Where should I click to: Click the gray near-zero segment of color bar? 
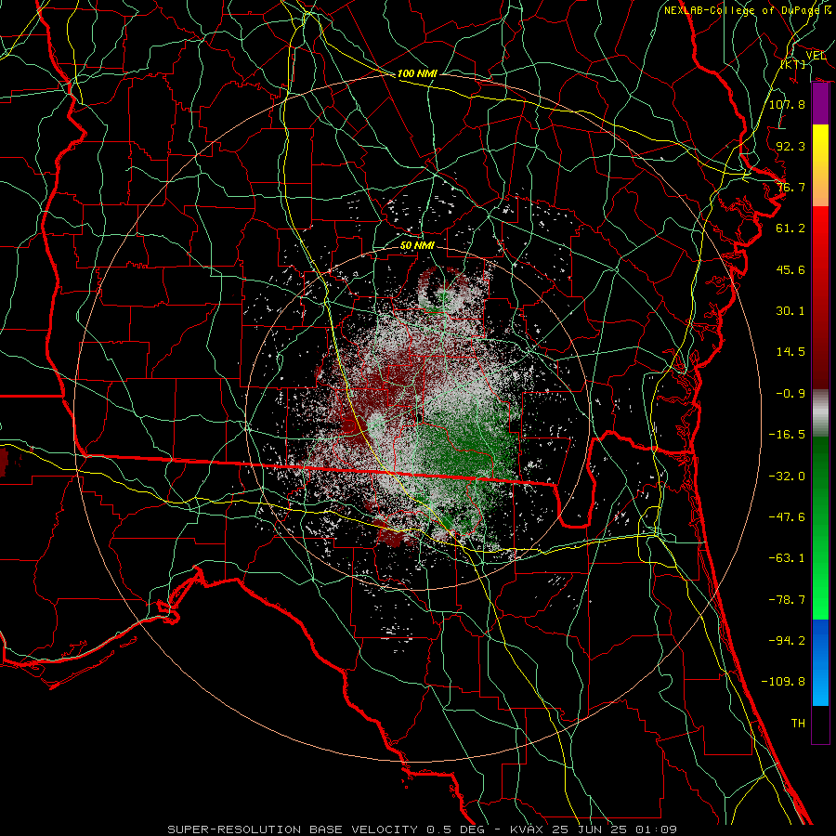(820, 413)
